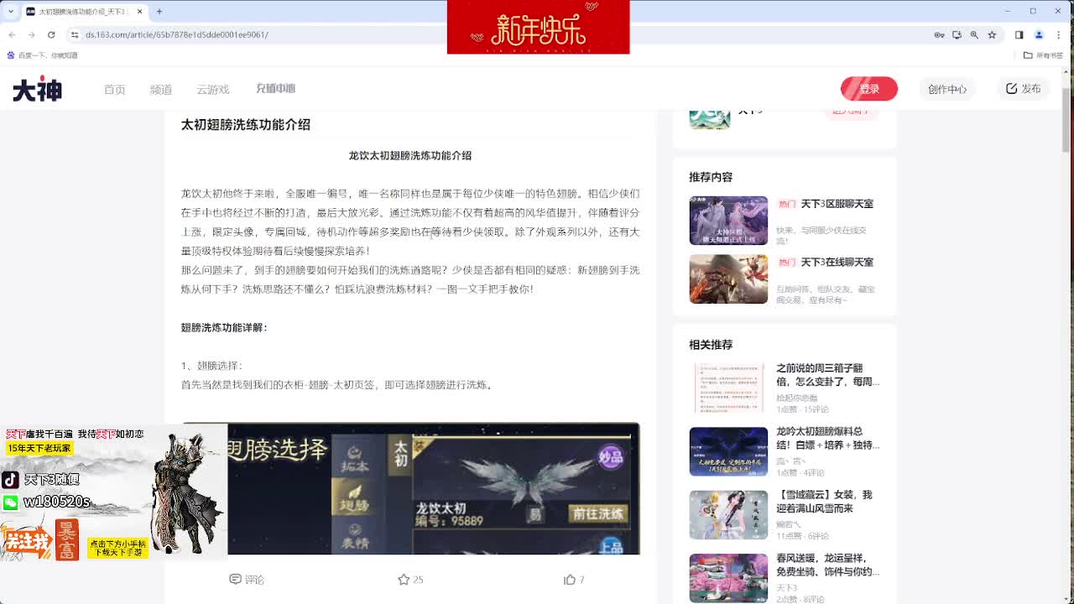Toggle the browser side panel
The image size is (1074, 604).
[x=1019, y=34]
